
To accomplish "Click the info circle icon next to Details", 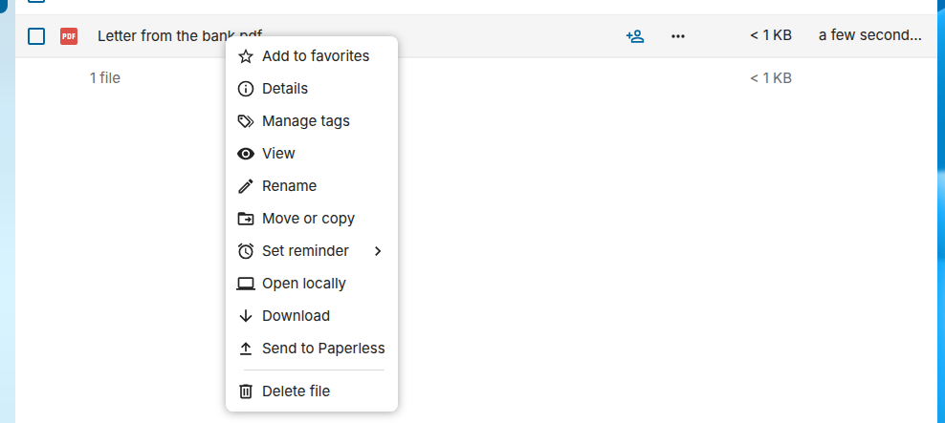I will pos(245,89).
